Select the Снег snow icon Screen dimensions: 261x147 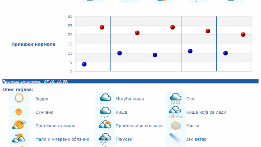(176, 99)
